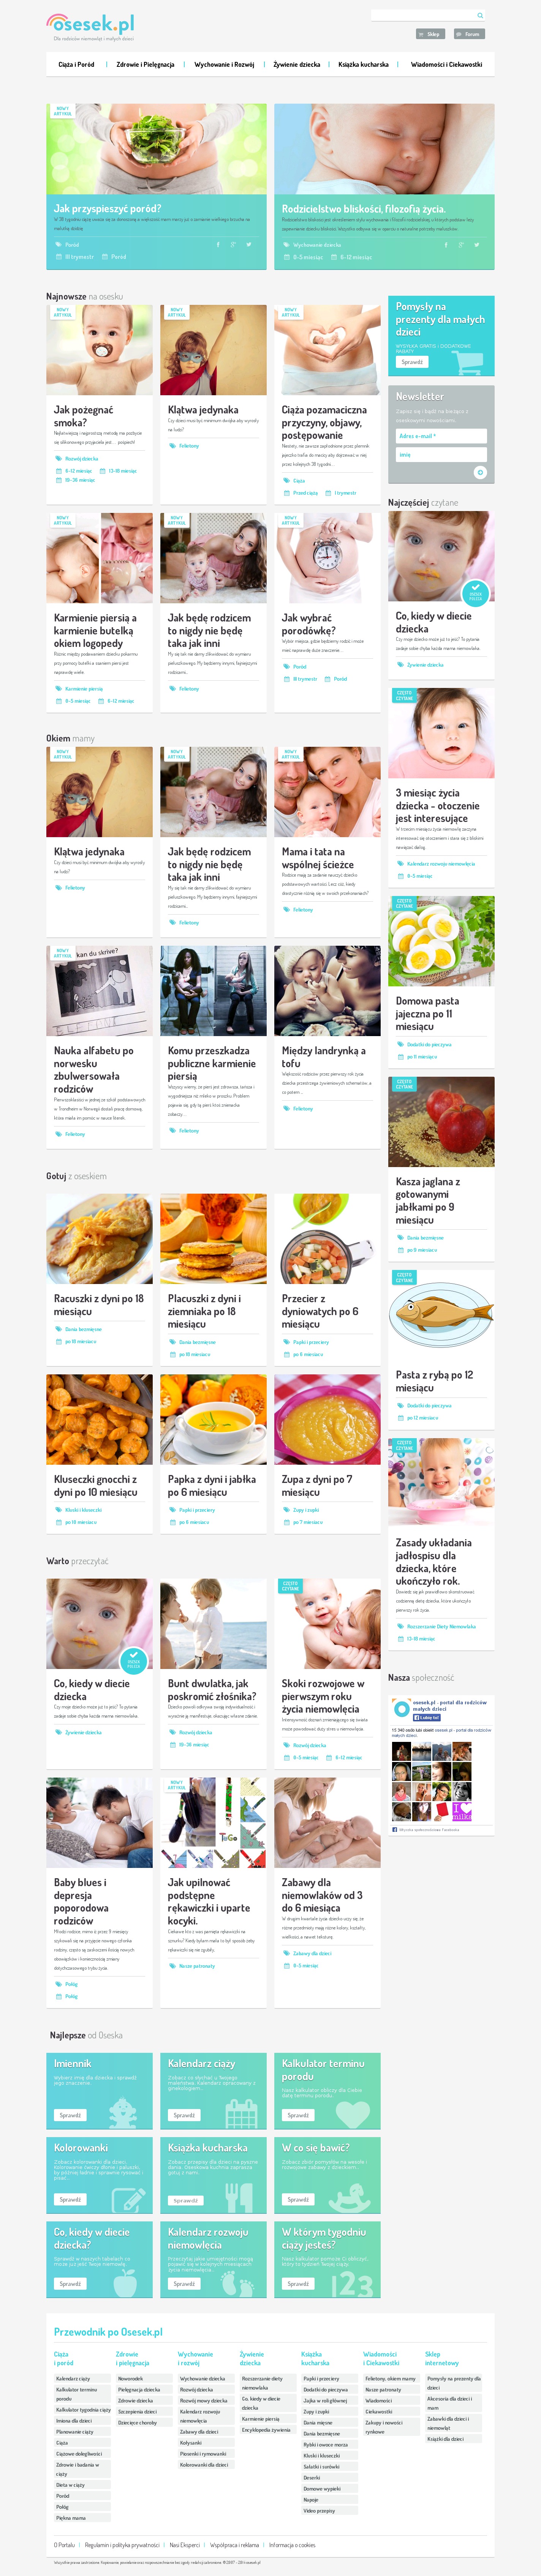Click the newsletter 'imię' input field

point(441,454)
